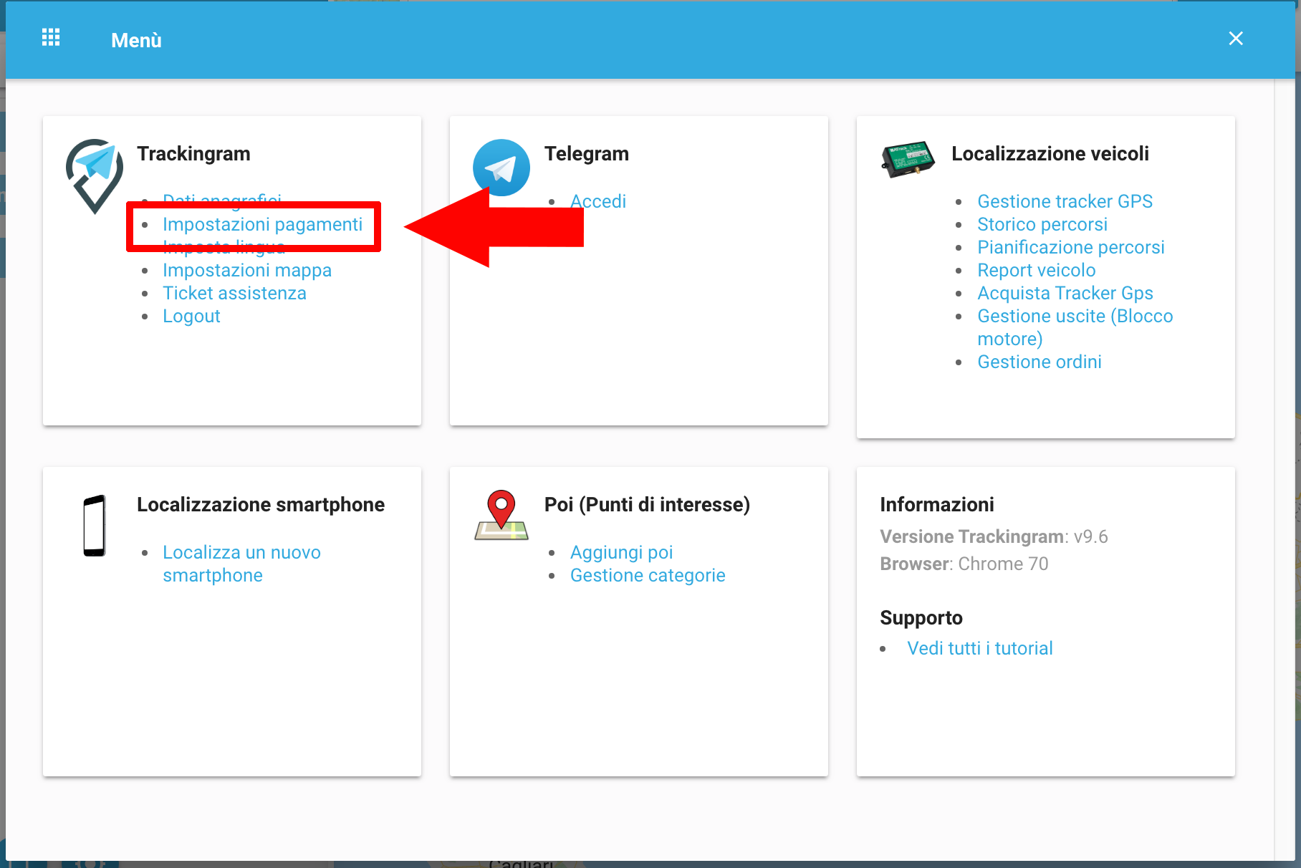This screenshot has height=868, width=1301.
Task: Click Versione Trackingram v9.6 text
Action: coord(994,536)
